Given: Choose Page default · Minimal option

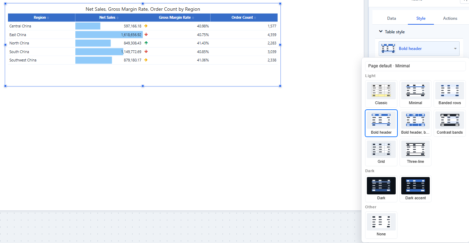Looking at the screenshot, I should click(x=415, y=66).
